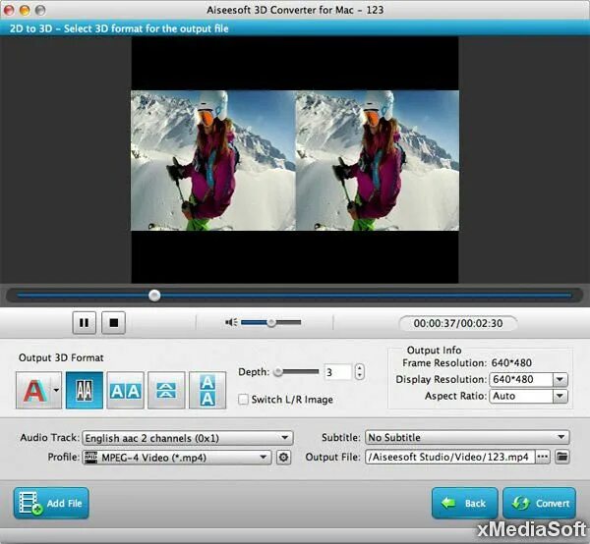The width and height of the screenshot is (590, 544).
Task: Select Side by Side half-width format
Action: tap(85, 391)
